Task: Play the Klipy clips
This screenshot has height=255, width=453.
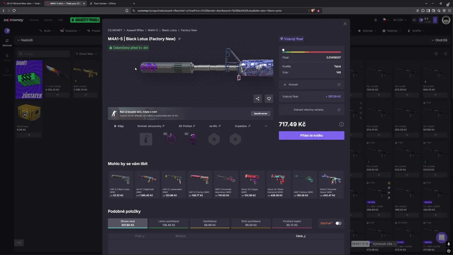Action: click(119, 126)
